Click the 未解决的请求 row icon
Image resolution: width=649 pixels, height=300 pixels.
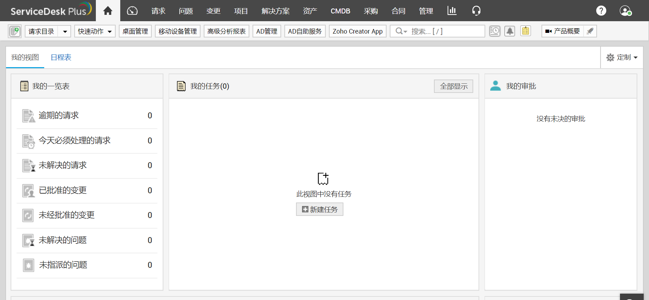[x=29, y=165]
